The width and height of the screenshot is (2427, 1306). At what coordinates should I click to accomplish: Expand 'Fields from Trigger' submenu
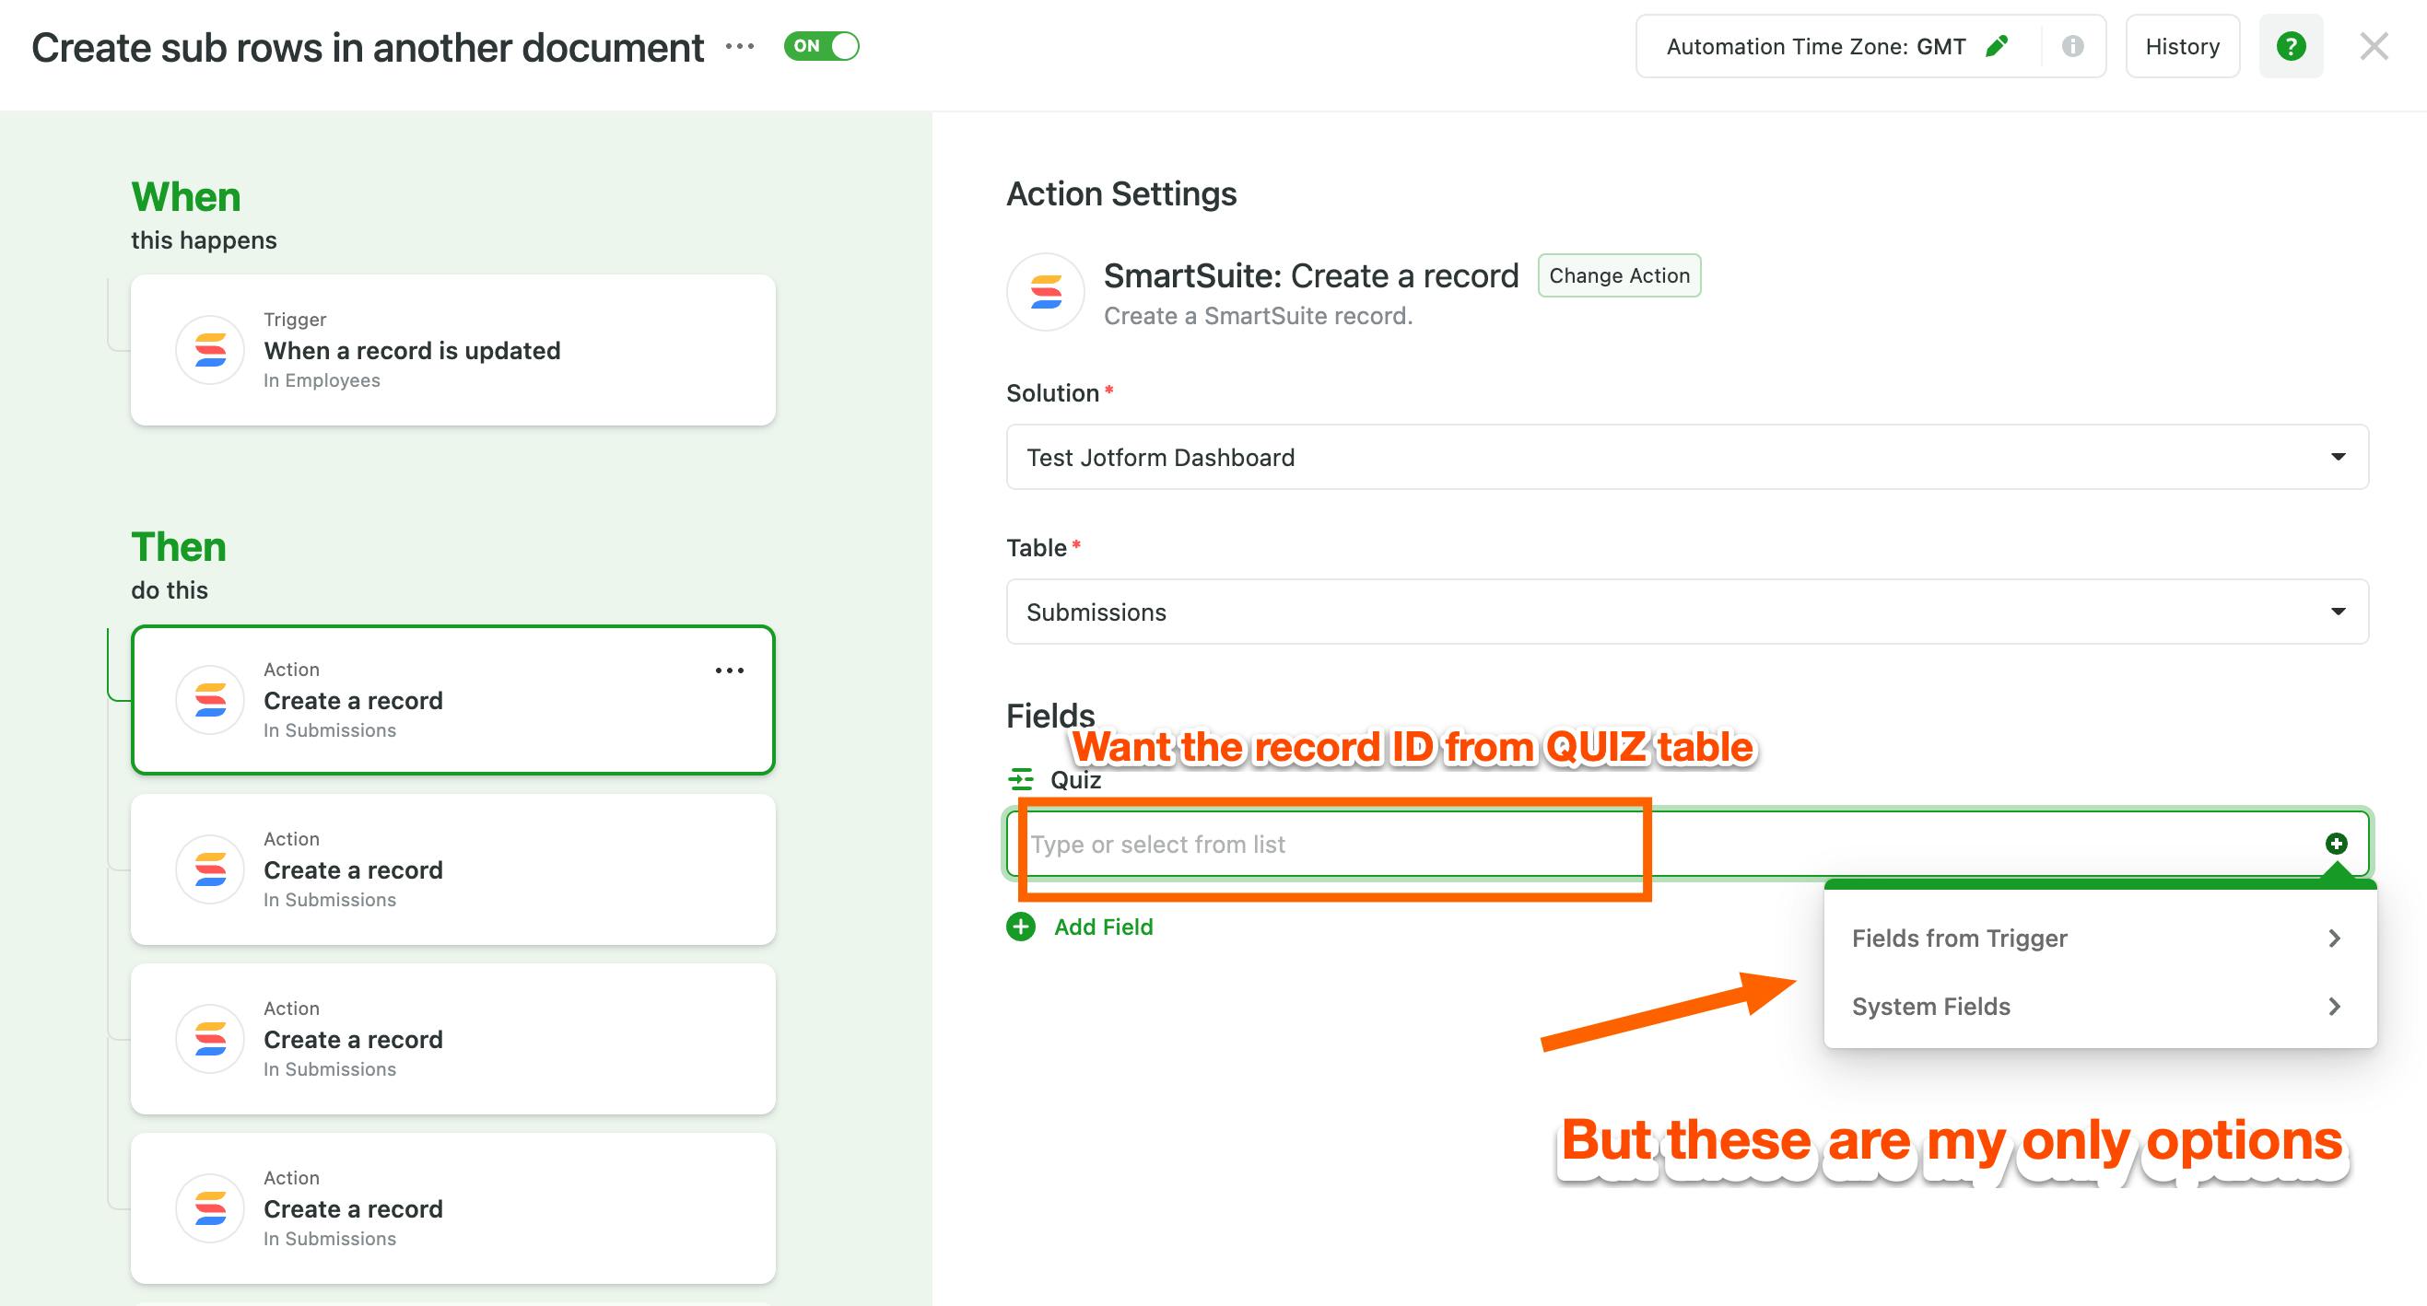click(2099, 938)
